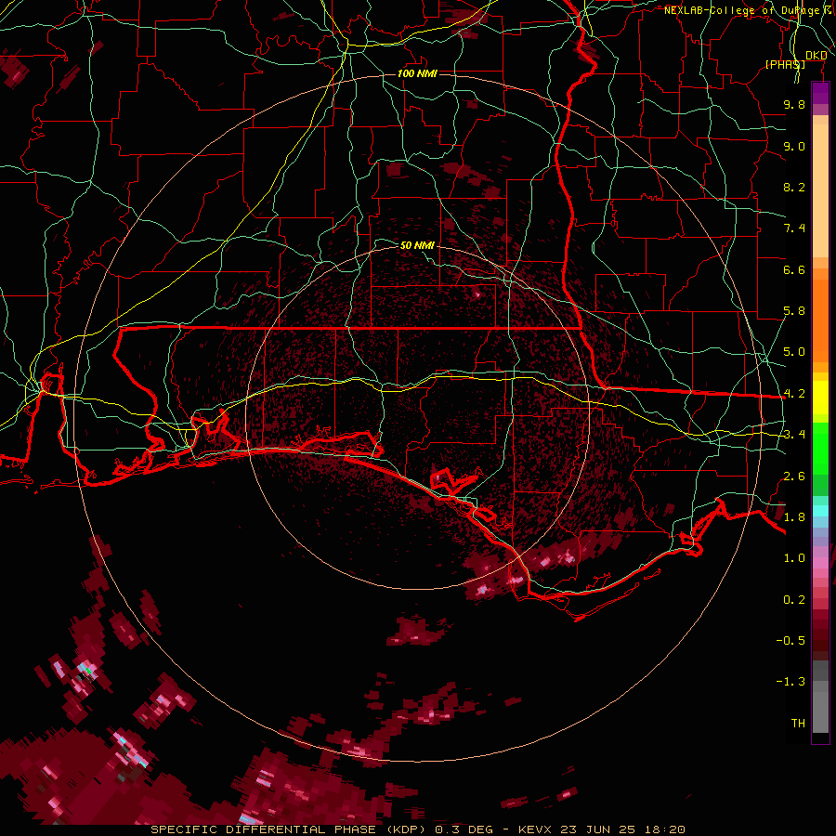
Task: Click the 4.2 value on the color scale
Action: [794, 394]
